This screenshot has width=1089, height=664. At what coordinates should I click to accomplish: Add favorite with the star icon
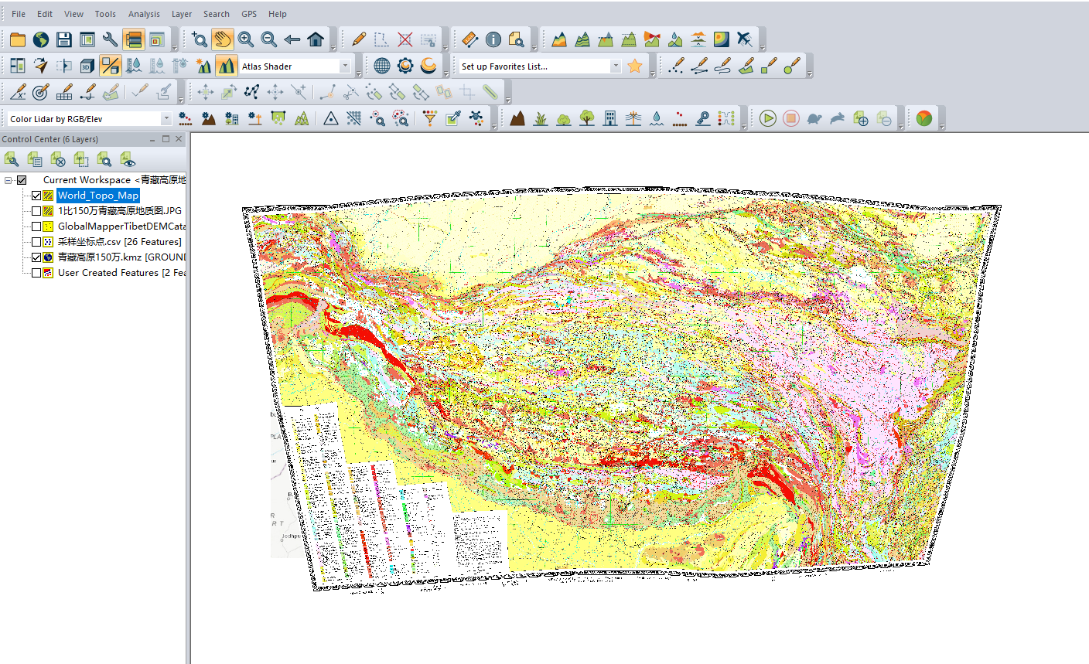(635, 66)
